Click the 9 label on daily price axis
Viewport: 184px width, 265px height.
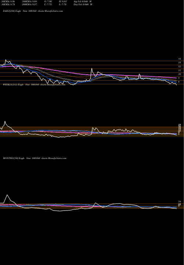click(x=179, y=78)
